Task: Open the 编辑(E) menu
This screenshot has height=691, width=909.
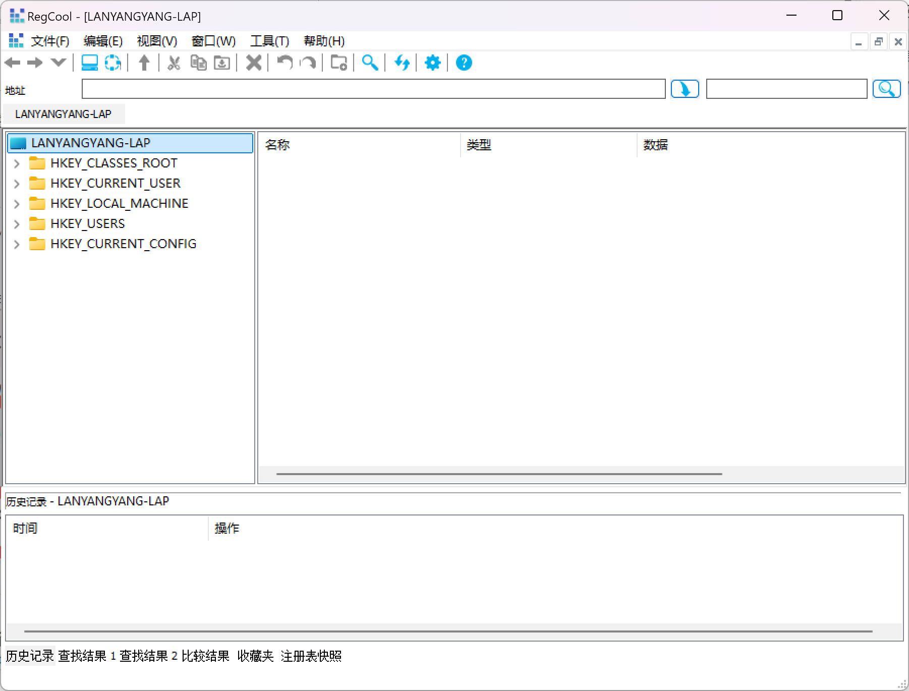Action: tap(103, 41)
